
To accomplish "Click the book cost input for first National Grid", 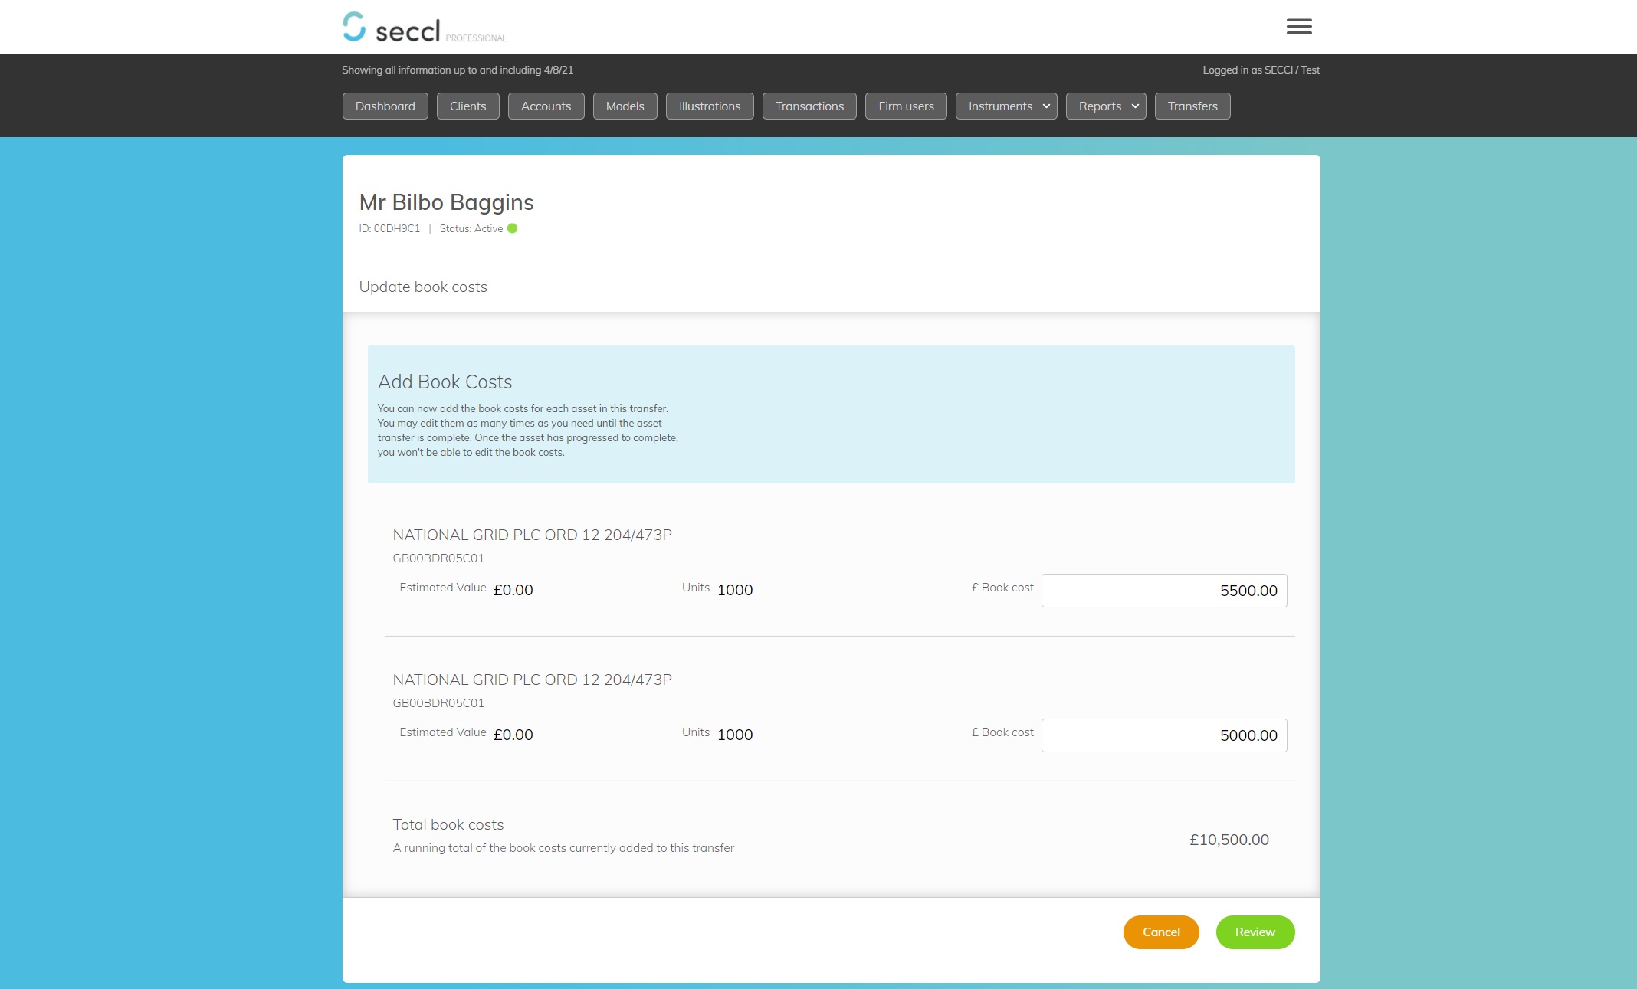I will click(1165, 589).
